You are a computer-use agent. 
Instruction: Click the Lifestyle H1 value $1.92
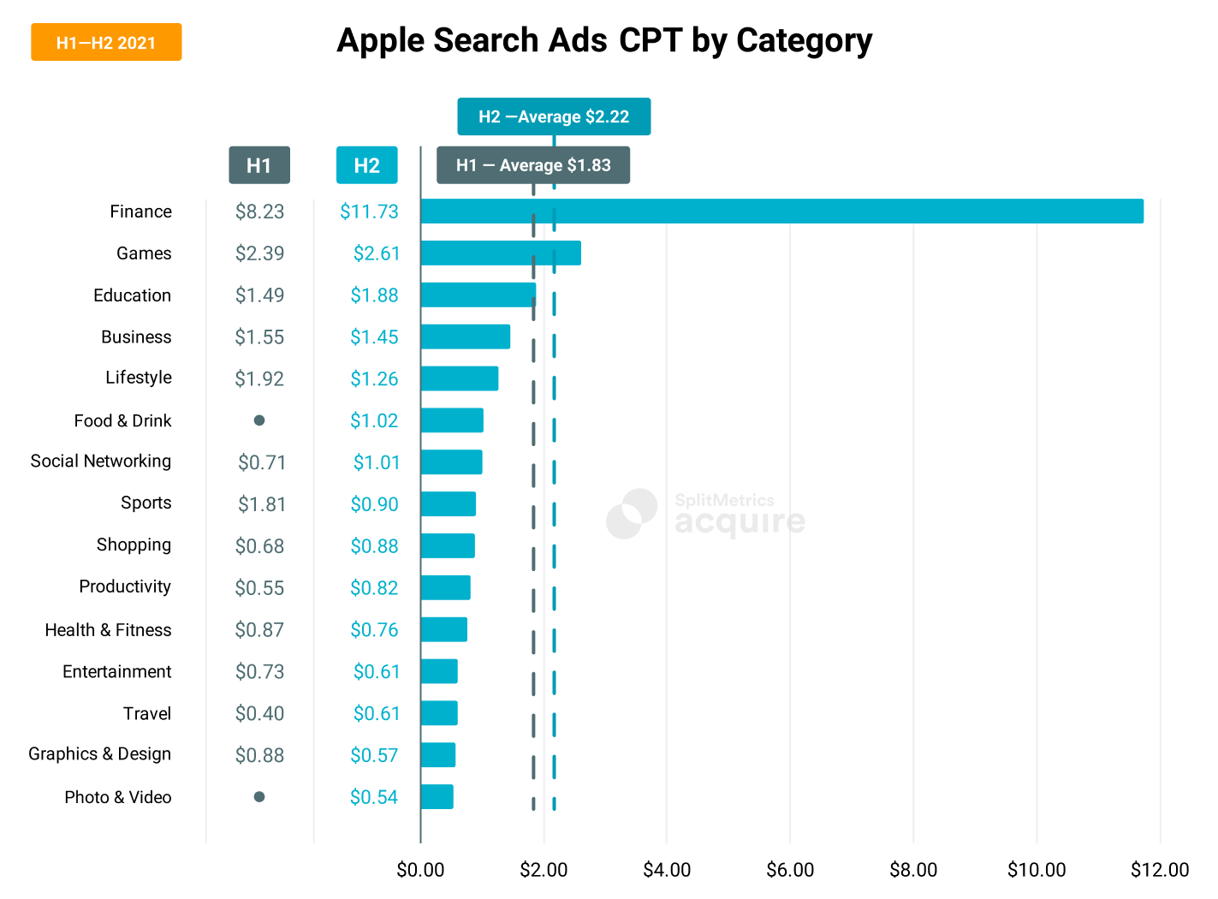(x=259, y=378)
